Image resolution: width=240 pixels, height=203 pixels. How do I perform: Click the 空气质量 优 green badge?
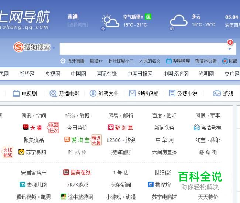pos(148,17)
